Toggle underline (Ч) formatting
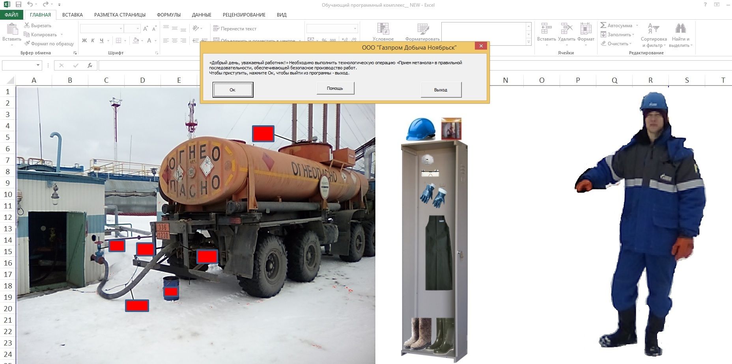 101,40
